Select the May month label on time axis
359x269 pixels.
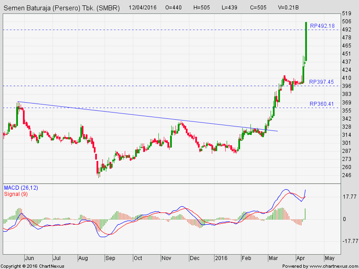tap(330, 258)
